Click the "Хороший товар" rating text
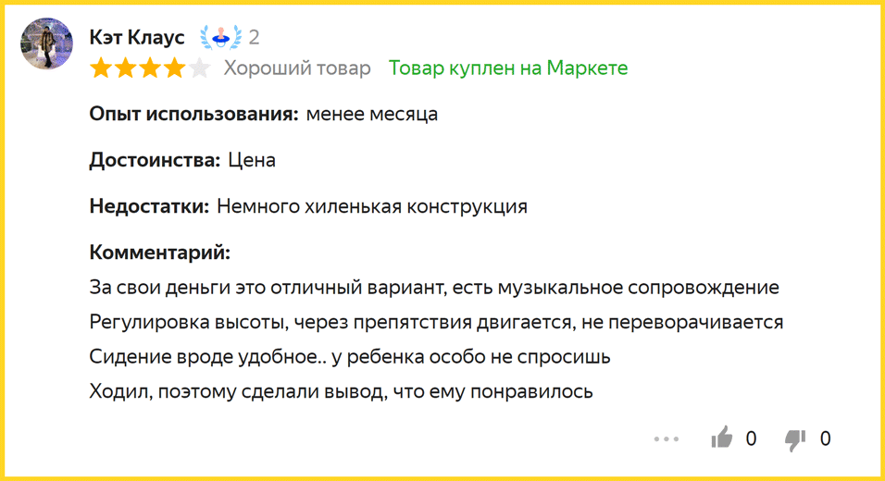 297,68
